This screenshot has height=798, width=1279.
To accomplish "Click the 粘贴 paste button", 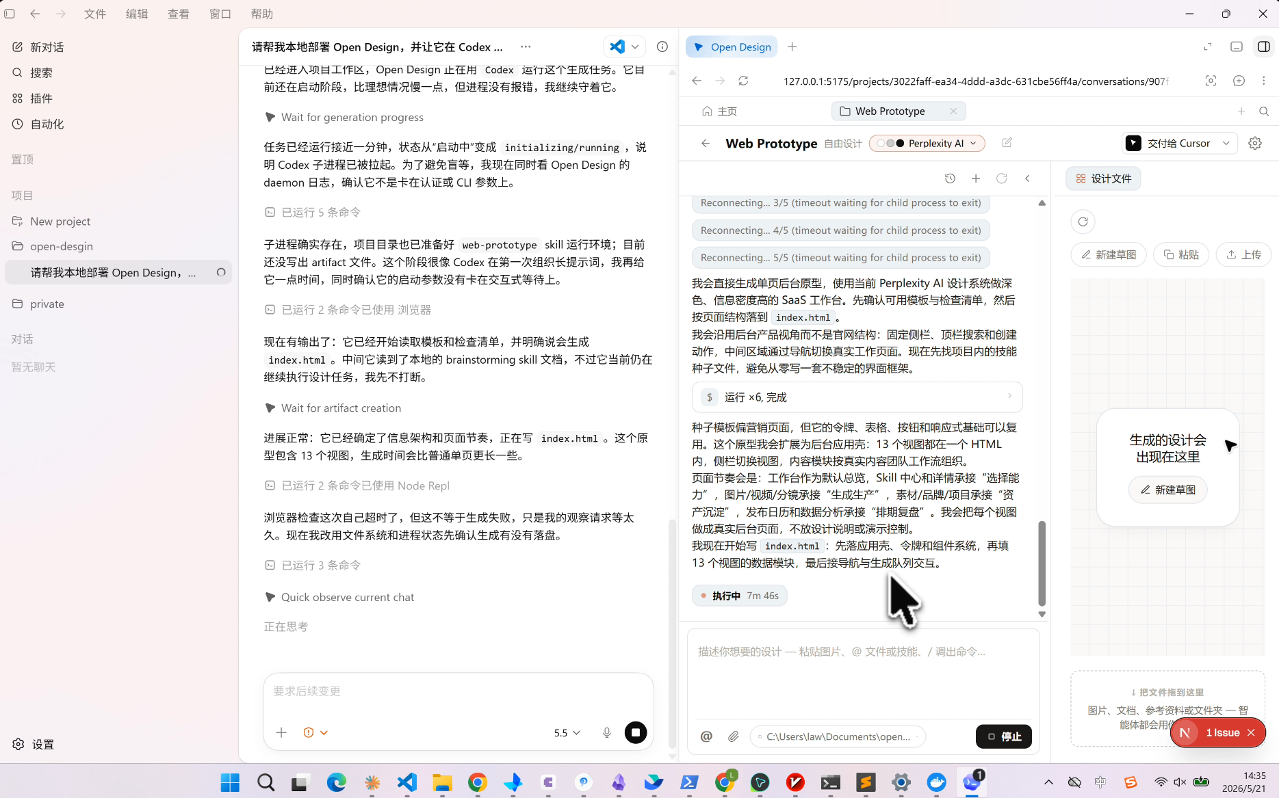I will click(x=1181, y=254).
